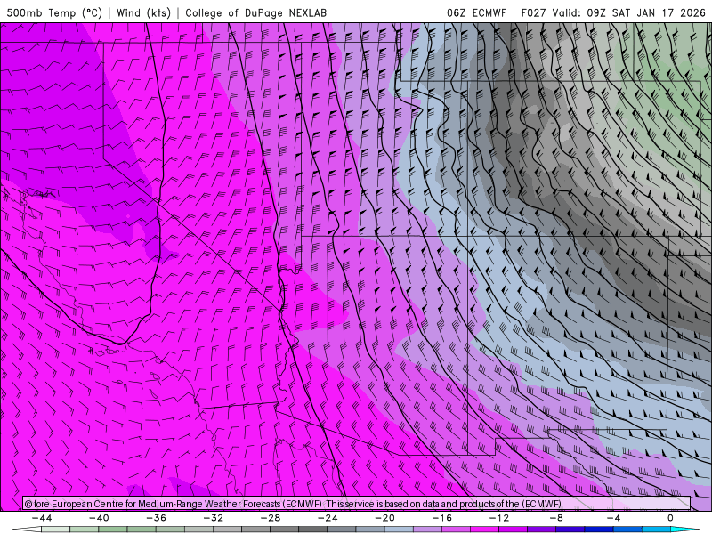Image resolution: width=712 pixels, height=534 pixels.
Task: Click the "Wind (kts)" header label
Action: tap(143, 12)
